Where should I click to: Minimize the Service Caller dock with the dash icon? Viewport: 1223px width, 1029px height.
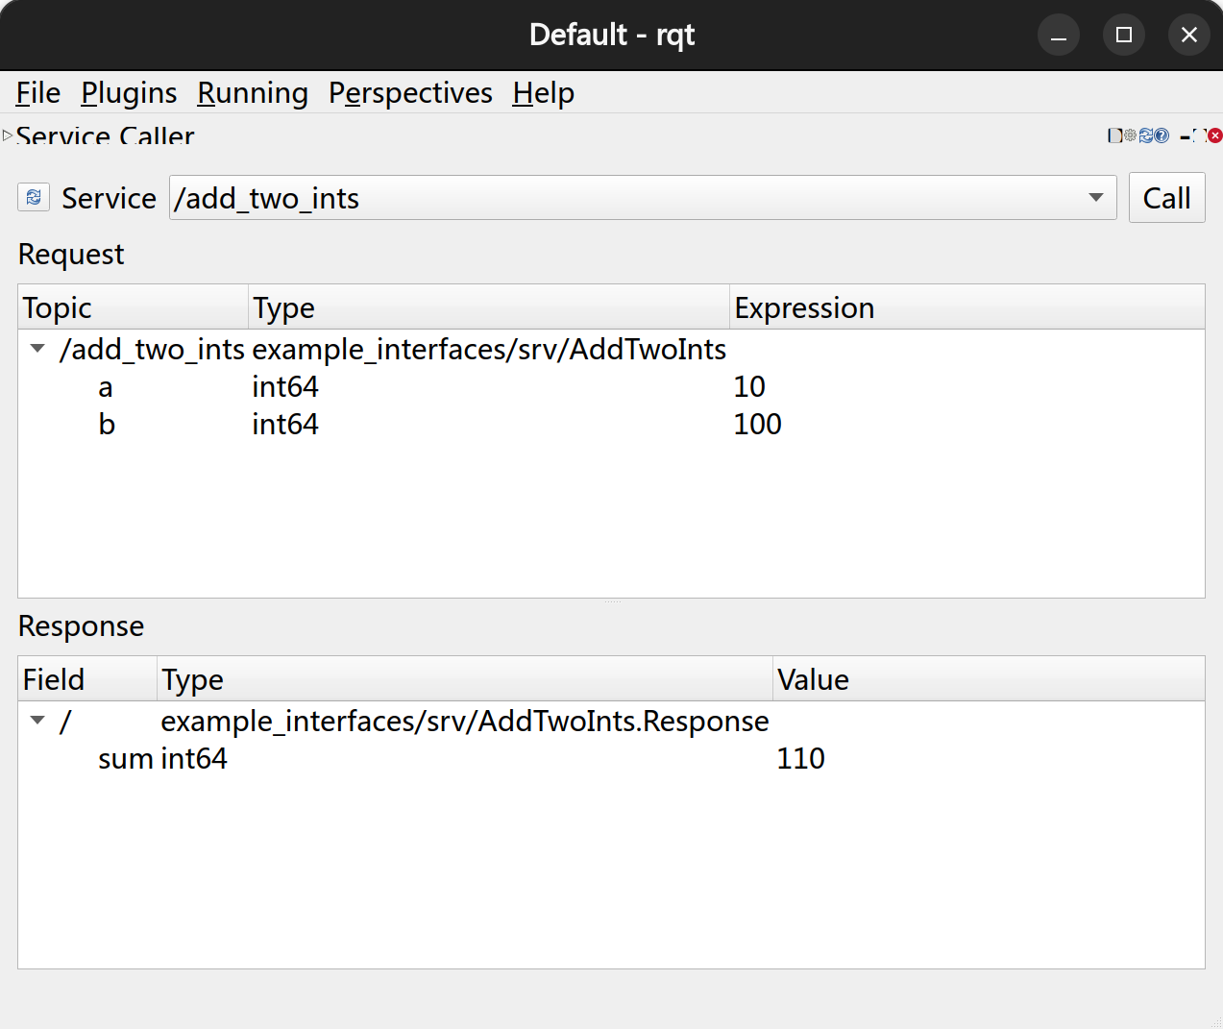(1185, 136)
